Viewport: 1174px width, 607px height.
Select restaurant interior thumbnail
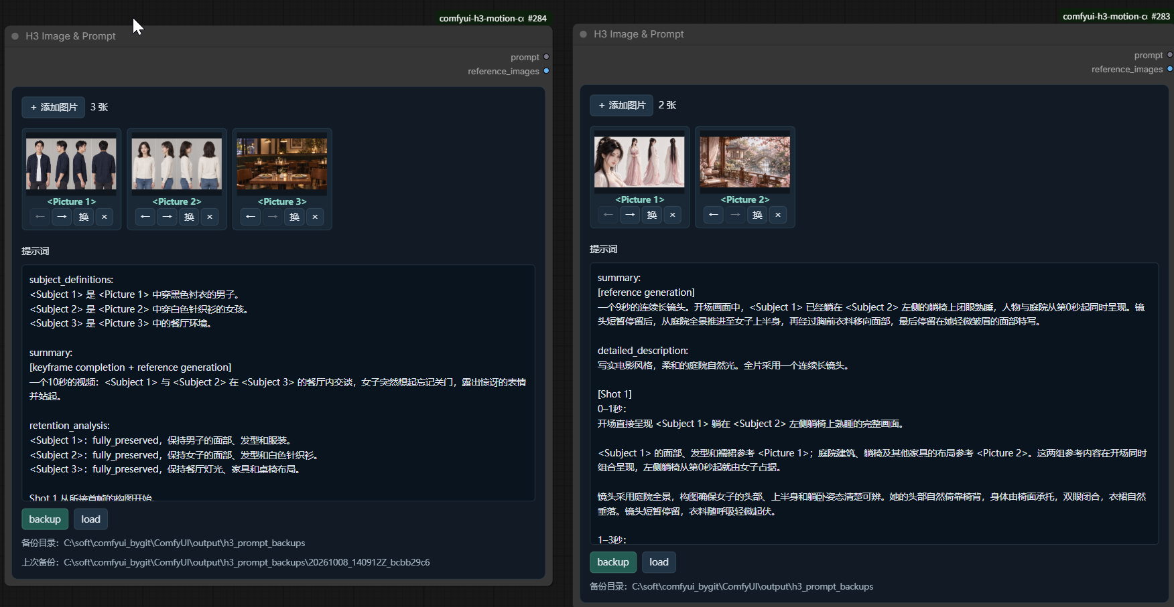coord(282,164)
